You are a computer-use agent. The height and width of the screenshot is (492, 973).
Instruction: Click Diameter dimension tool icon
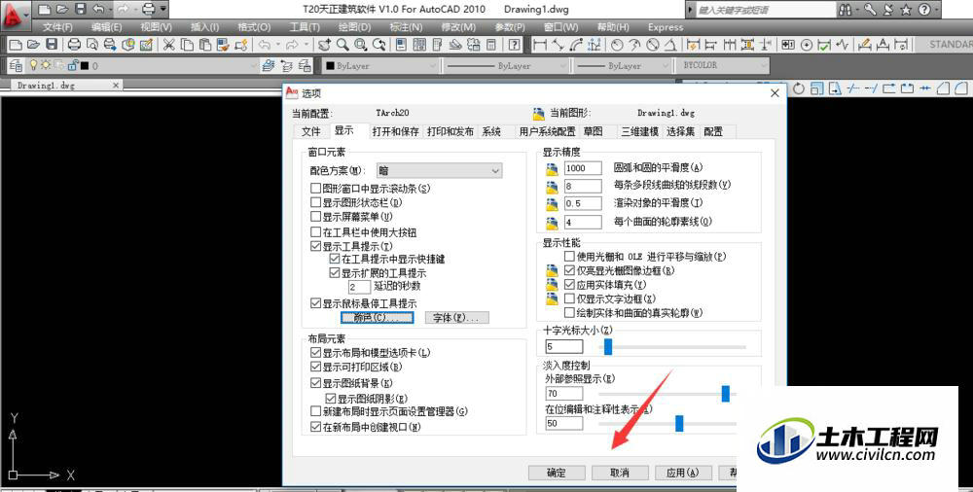652,45
